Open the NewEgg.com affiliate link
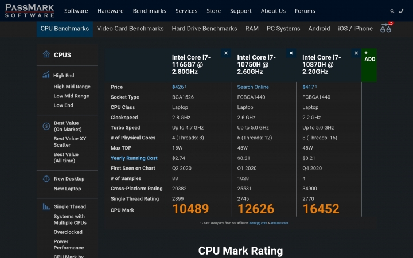413x258 pixels. pos(258,223)
